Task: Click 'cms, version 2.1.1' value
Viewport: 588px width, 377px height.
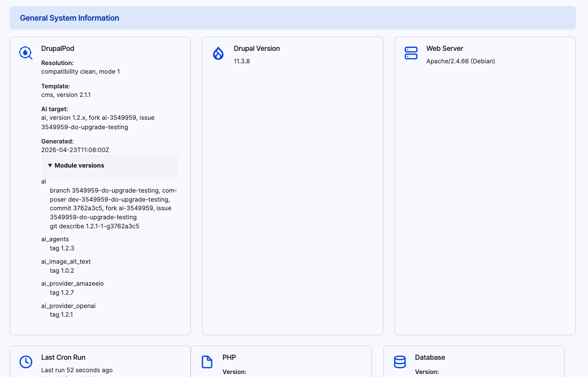Action: pyautogui.click(x=66, y=95)
